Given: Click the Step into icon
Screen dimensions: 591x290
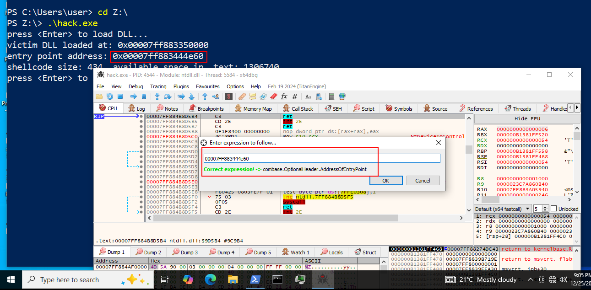Looking at the screenshot, I should [x=157, y=97].
